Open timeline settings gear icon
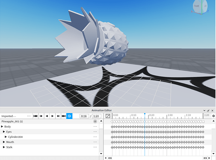Screen dimensions: 216x160 [x=213, y=116]
